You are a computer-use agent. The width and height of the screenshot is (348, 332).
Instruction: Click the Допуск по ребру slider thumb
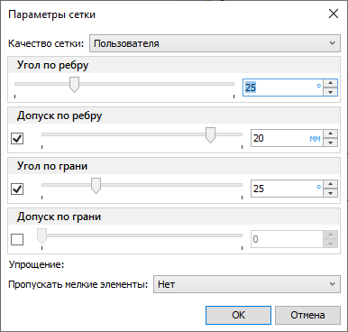(210, 135)
